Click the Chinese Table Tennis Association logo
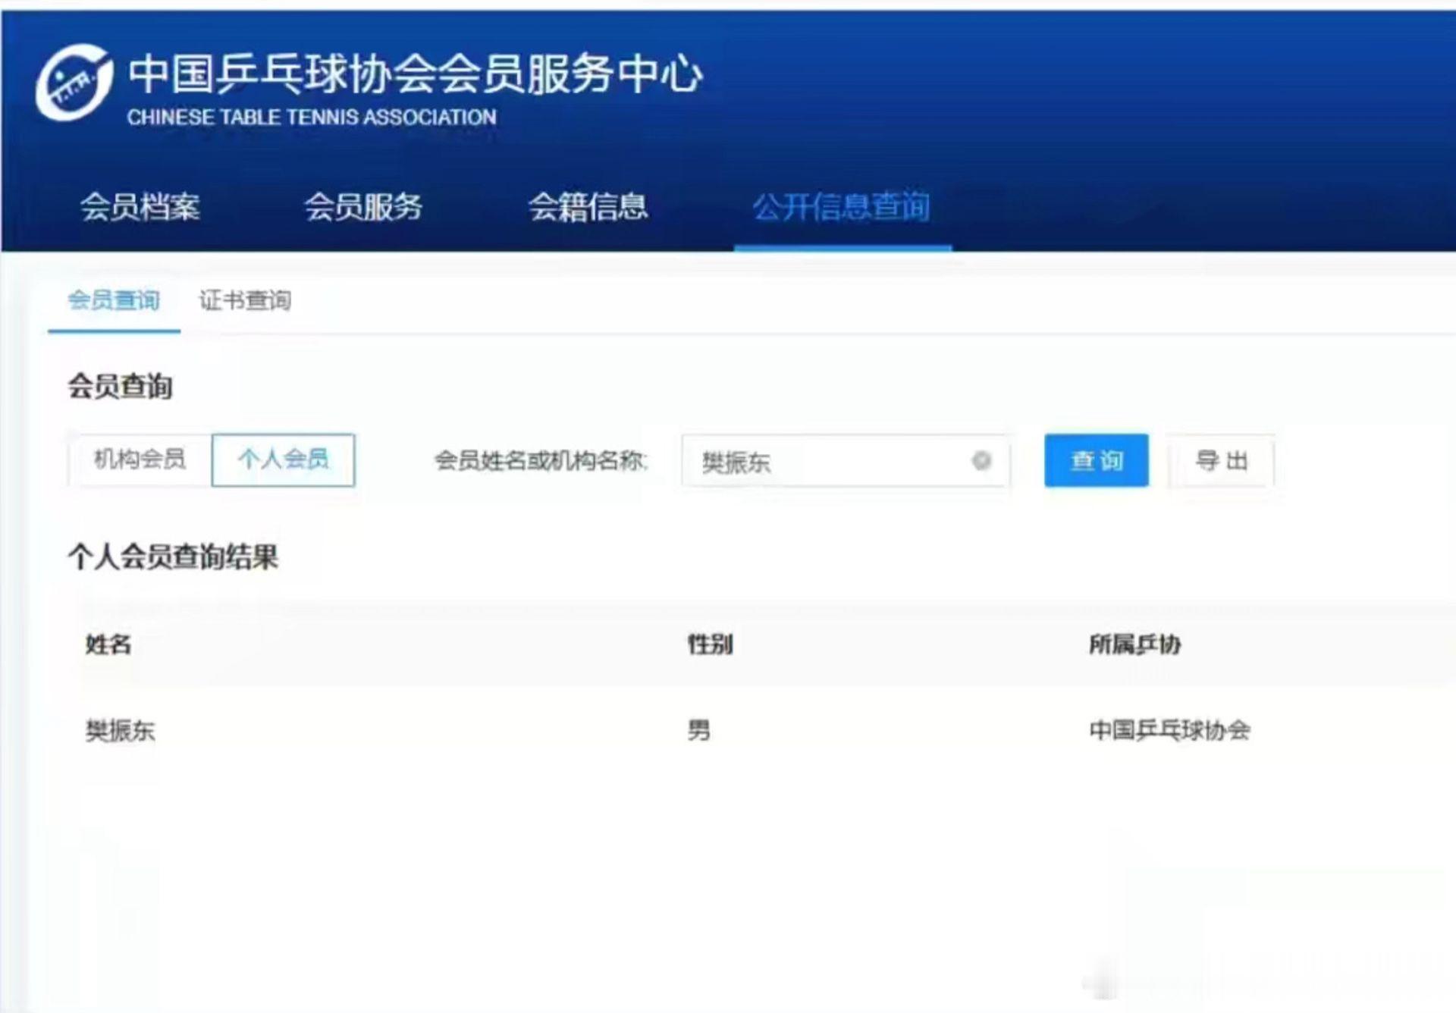Screen dimensions: 1456x1013 tap(74, 83)
